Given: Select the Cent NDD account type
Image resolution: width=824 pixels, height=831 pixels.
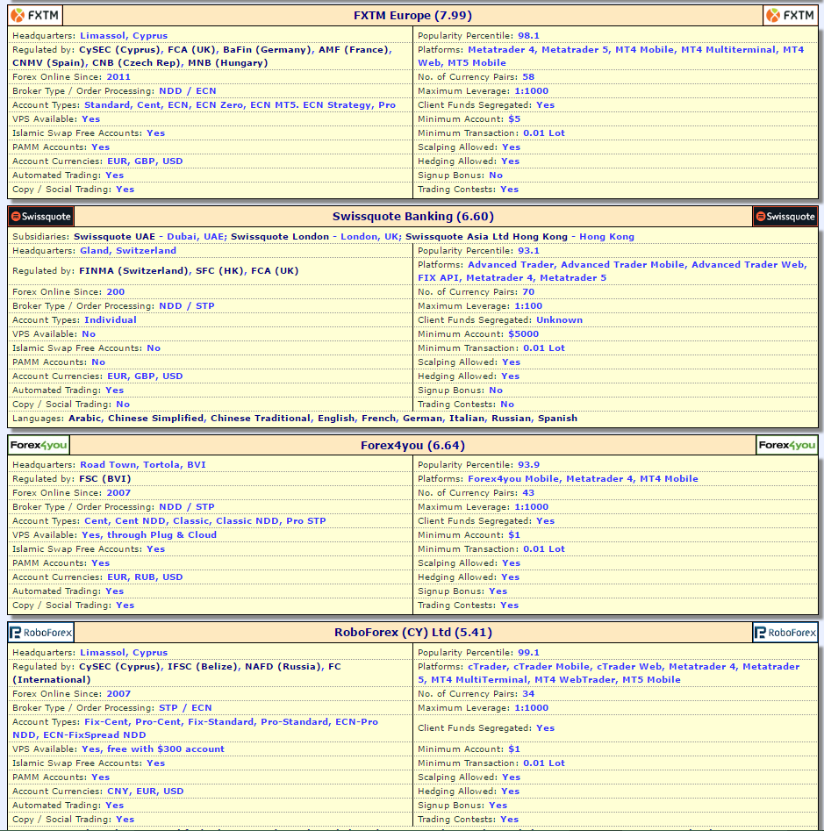Looking at the screenshot, I should coord(140,521).
